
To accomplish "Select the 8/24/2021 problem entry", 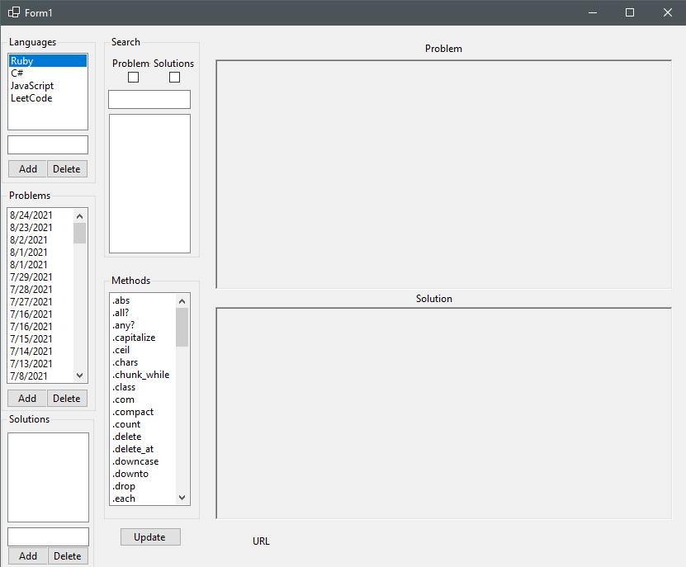I will [x=31, y=215].
